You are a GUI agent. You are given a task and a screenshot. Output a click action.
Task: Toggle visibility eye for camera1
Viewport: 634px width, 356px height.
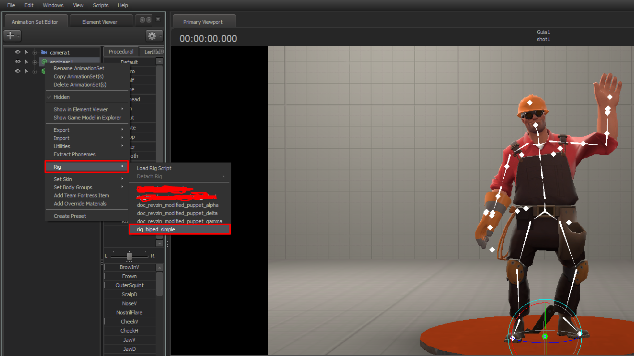tap(17, 53)
